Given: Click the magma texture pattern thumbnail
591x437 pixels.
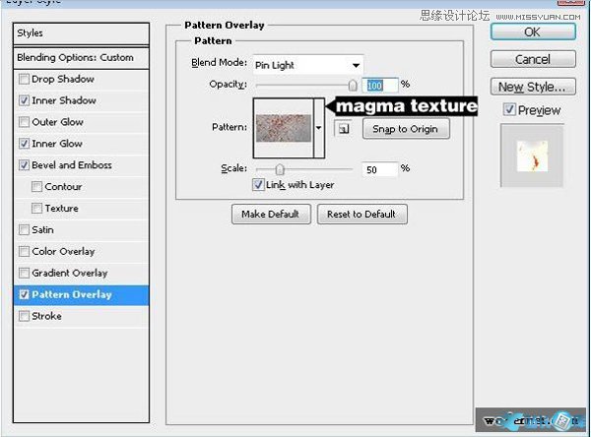Looking at the screenshot, I should click(x=284, y=128).
